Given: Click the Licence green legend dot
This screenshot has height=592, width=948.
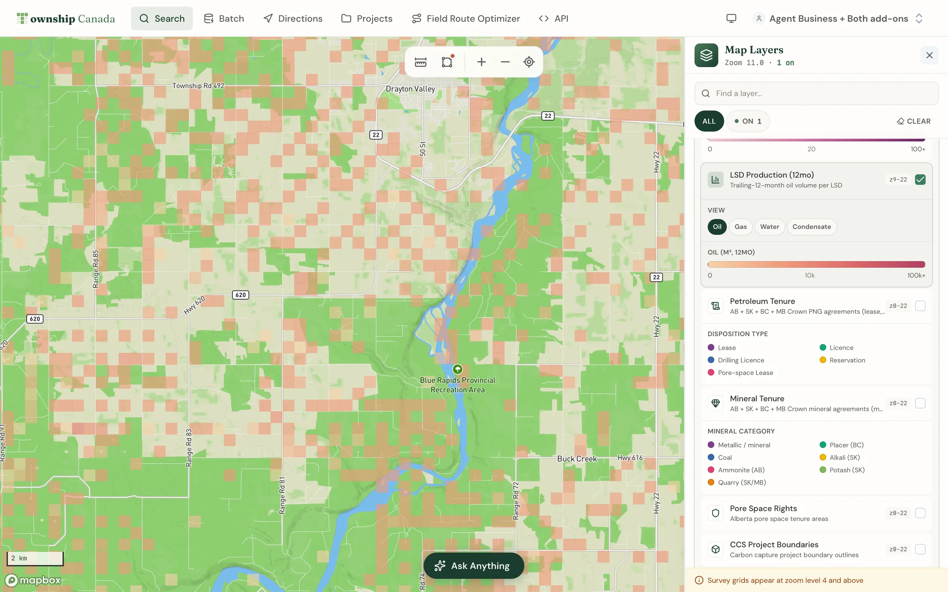Looking at the screenshot, I should (x=823, y=347).
